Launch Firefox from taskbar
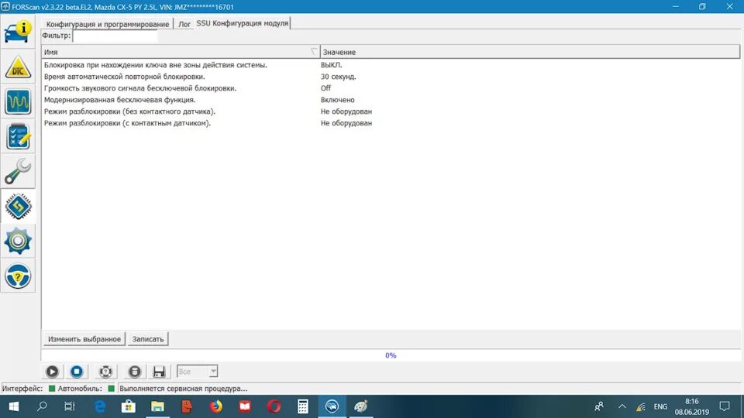Screen dimensions: 744x418 click(x=216, y=406)
